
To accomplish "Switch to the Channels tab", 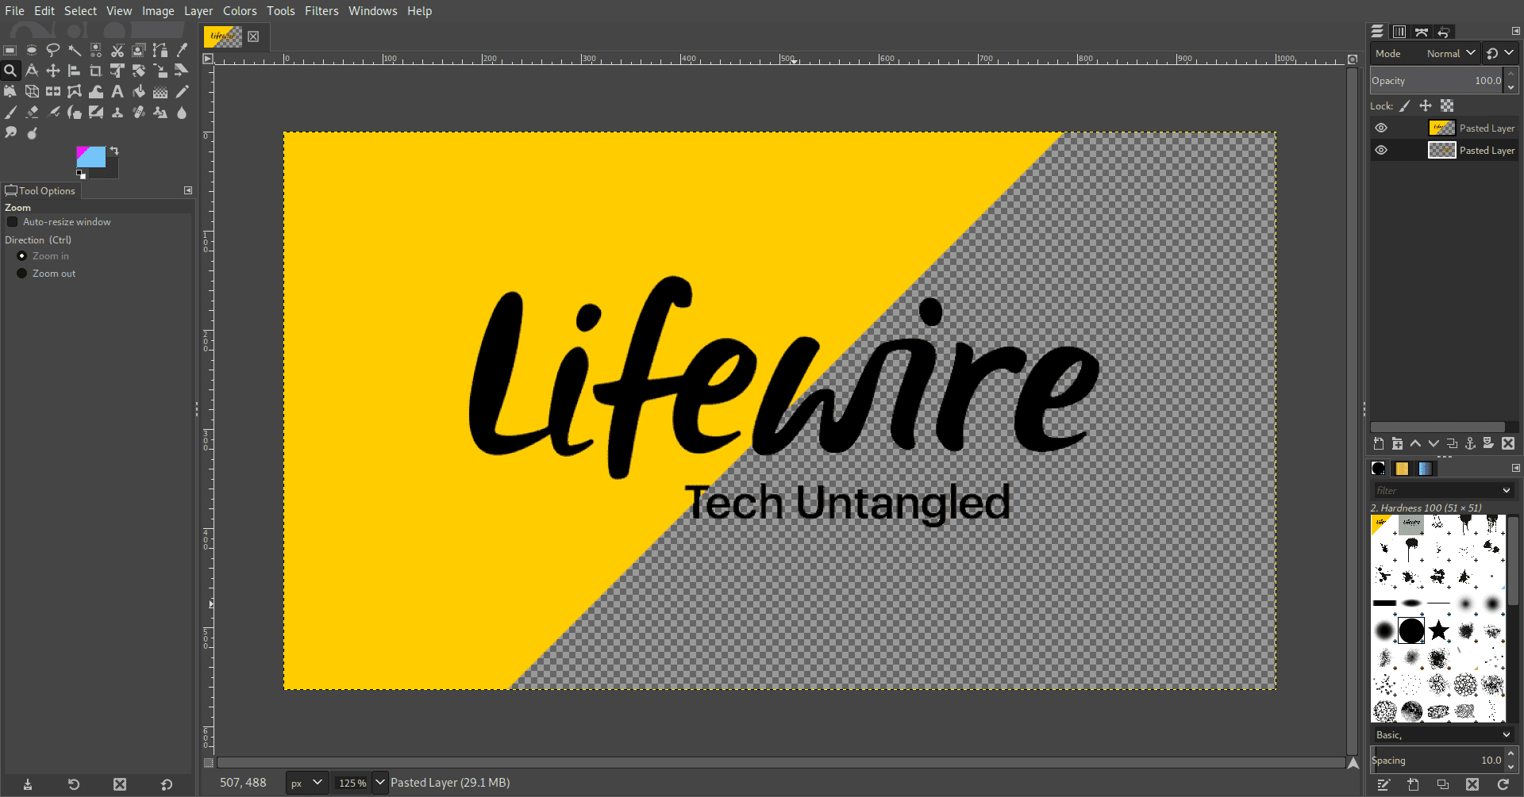I will [x=1399, y=32].
